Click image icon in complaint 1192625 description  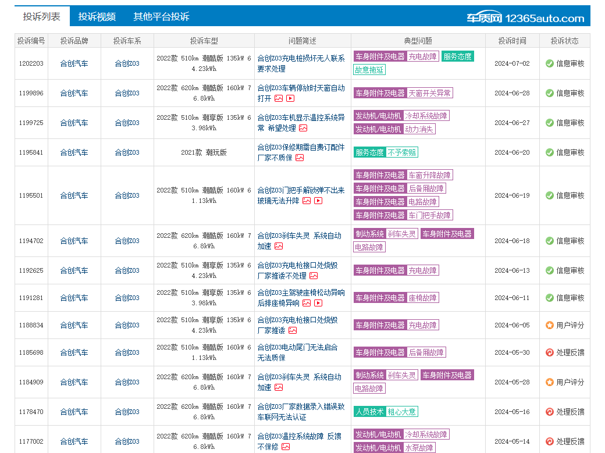tap(314, 276)
